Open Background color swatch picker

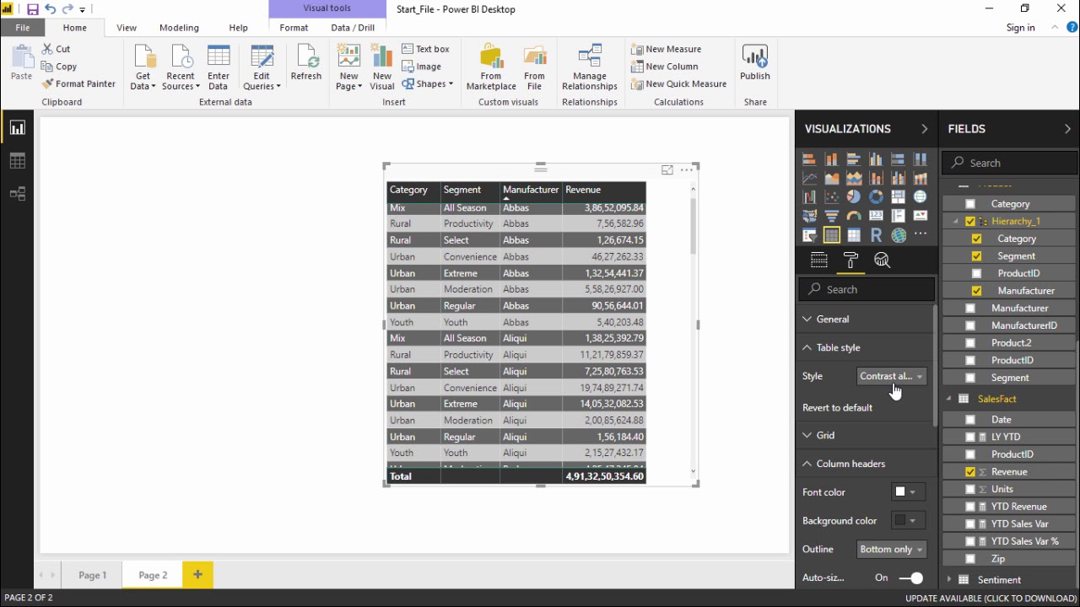click(x=908, y=520)
